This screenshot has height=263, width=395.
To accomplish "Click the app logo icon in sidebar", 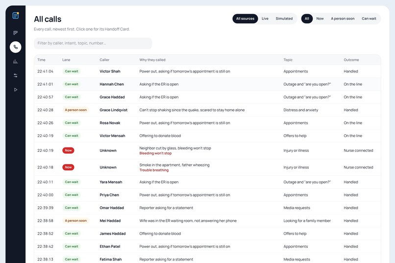I will click(16, 16).
